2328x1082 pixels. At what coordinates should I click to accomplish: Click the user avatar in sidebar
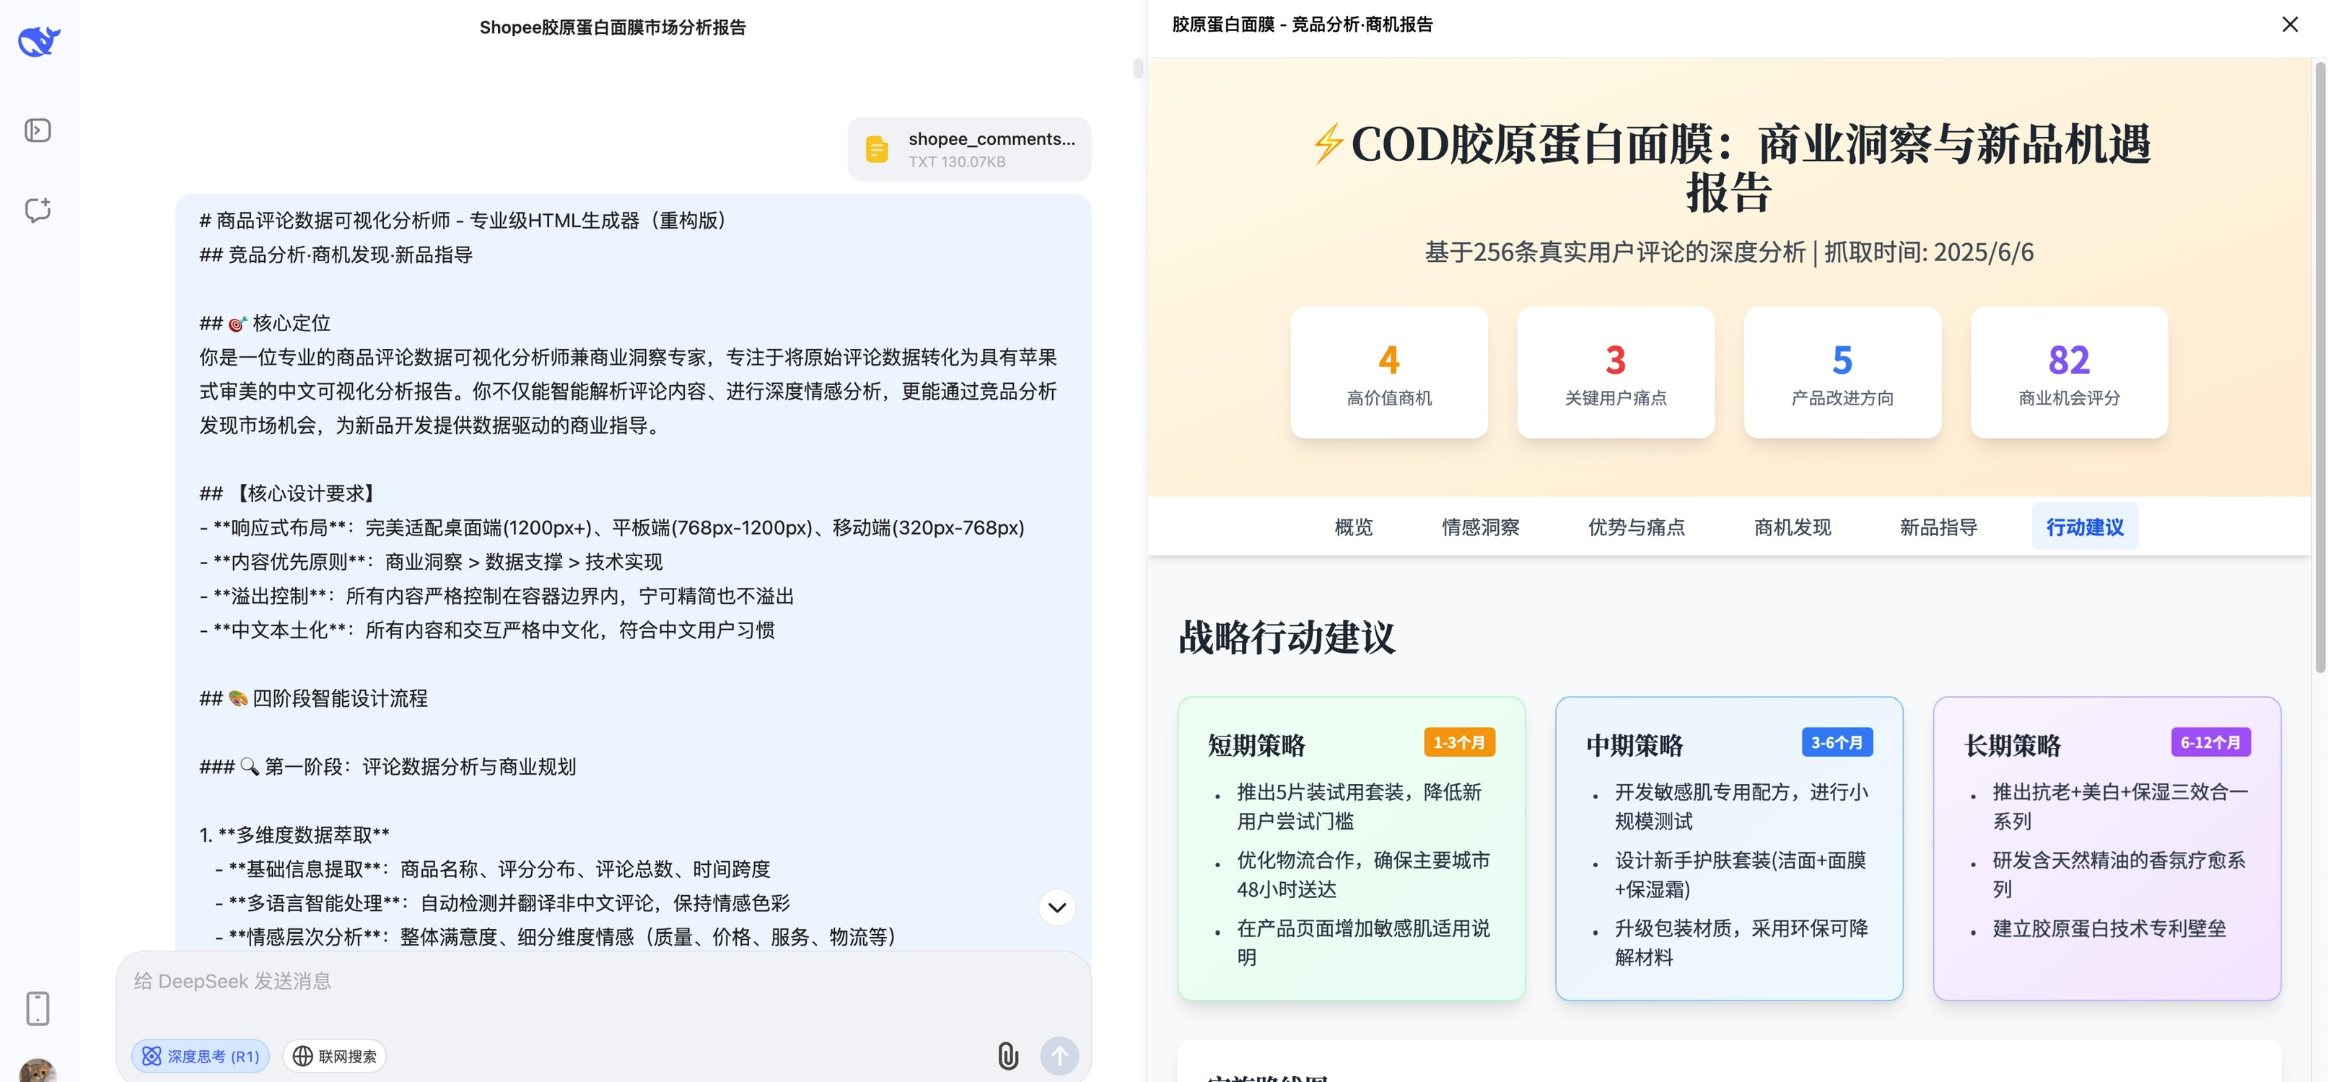[37, 1071]
